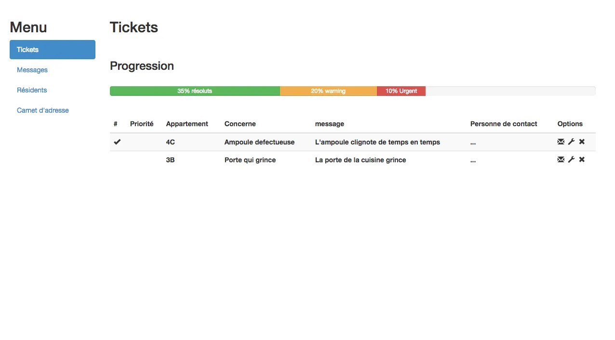Viewport: 615px width, 340px height.
Task: Click the Options column header
Action: 570,124
